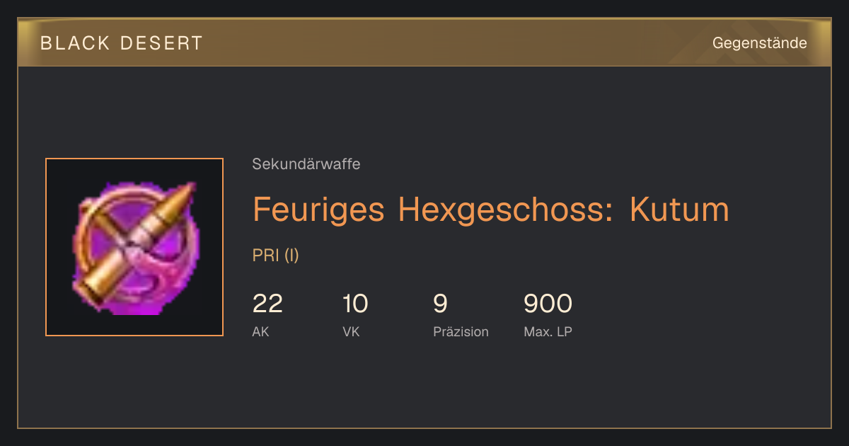This screenshot has width=849, height=446.
Task: Click the Feuriges Hexgeschoss item icon
Action: point(134,247)
